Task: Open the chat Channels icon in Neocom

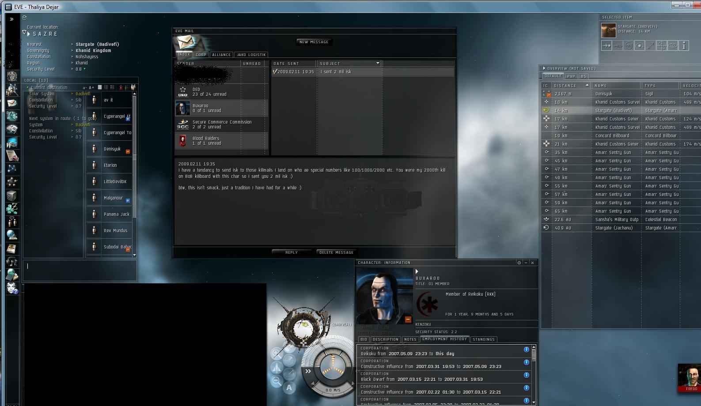Action: (12, 222)
